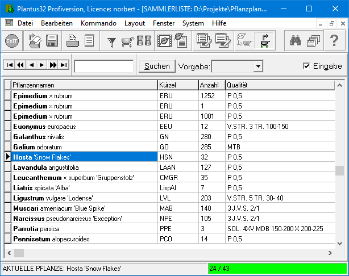
Task: Open the Kommando menu
Action: 98,23
